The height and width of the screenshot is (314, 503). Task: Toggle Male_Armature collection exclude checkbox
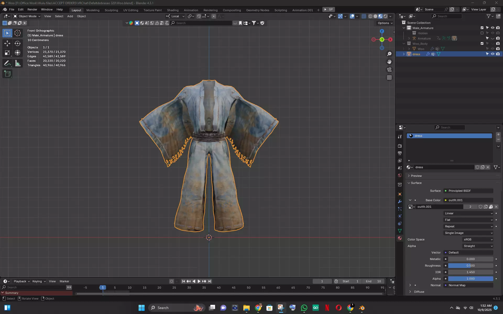click(x=482, y=28)
